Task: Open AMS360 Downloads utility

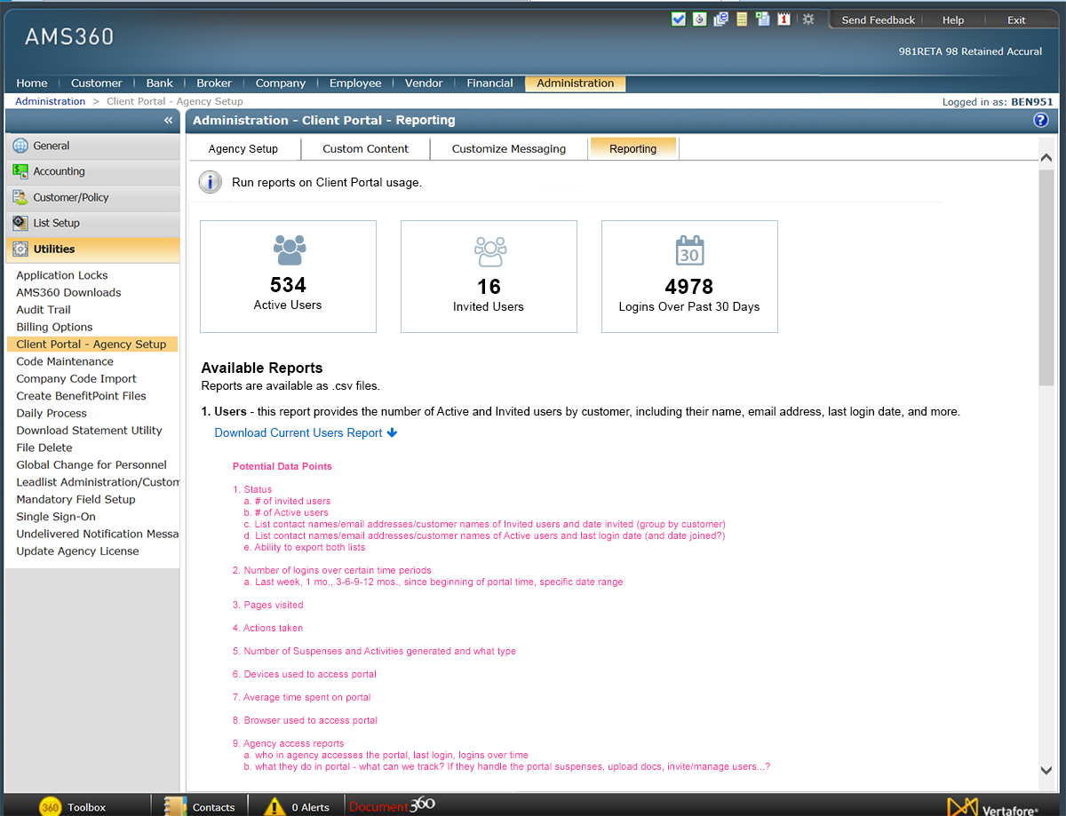Action: [x=68, y=292]
